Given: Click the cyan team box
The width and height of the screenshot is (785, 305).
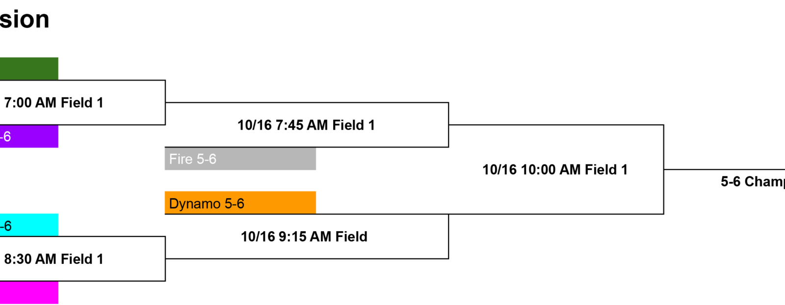Looking at the screenshot, I should [29, 225].
